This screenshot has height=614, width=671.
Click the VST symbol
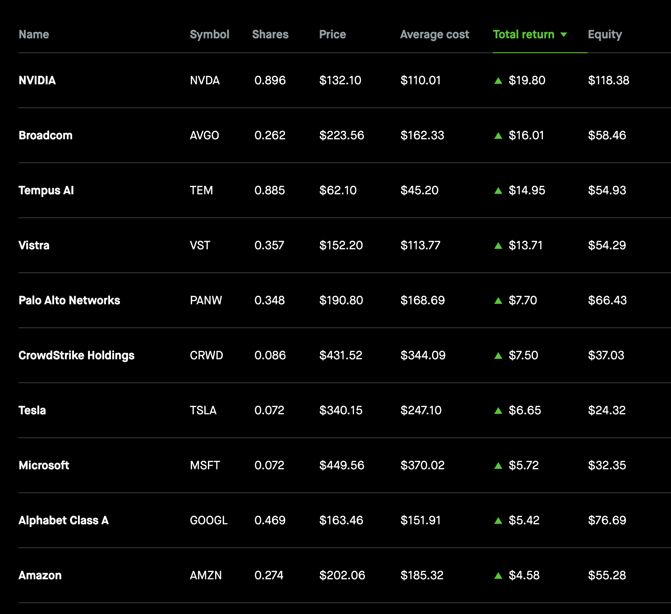pyautogui.click(x=200, y=245)
